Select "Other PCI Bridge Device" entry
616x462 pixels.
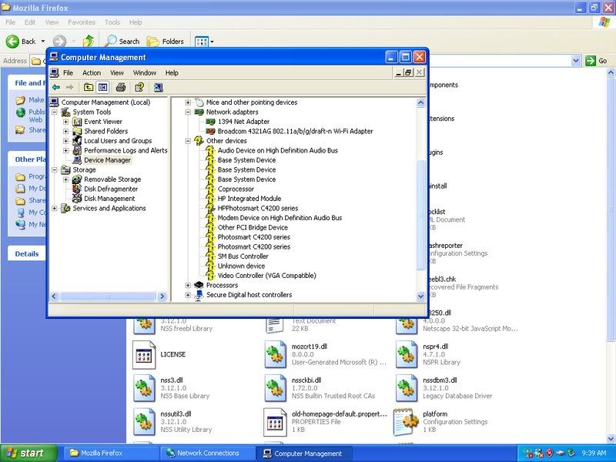point(253,227)
